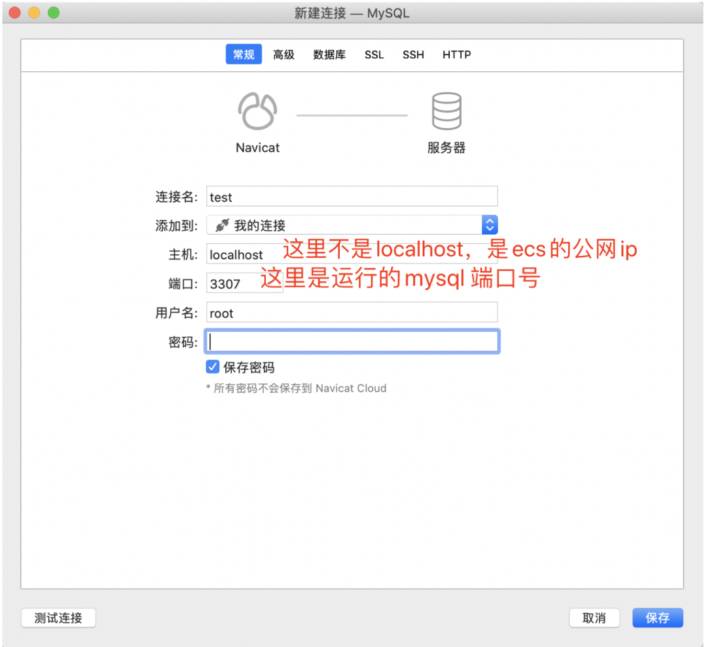Click the 服务器 caption text
707x647 pixels.
pos(446,148)
